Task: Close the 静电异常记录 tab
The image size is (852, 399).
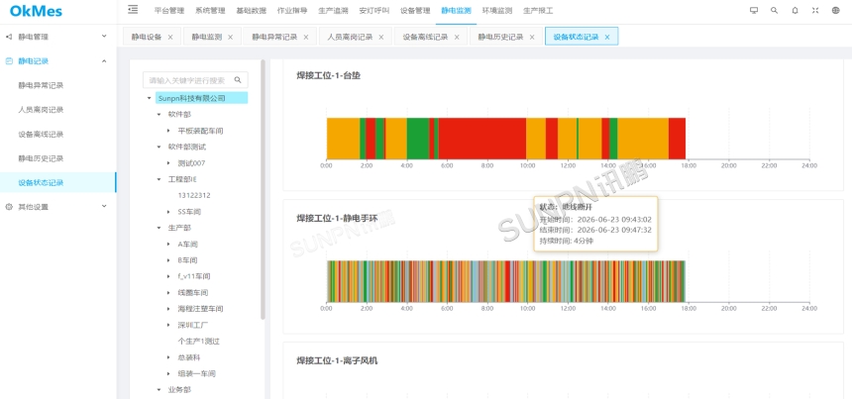Action: click(306, 37)
